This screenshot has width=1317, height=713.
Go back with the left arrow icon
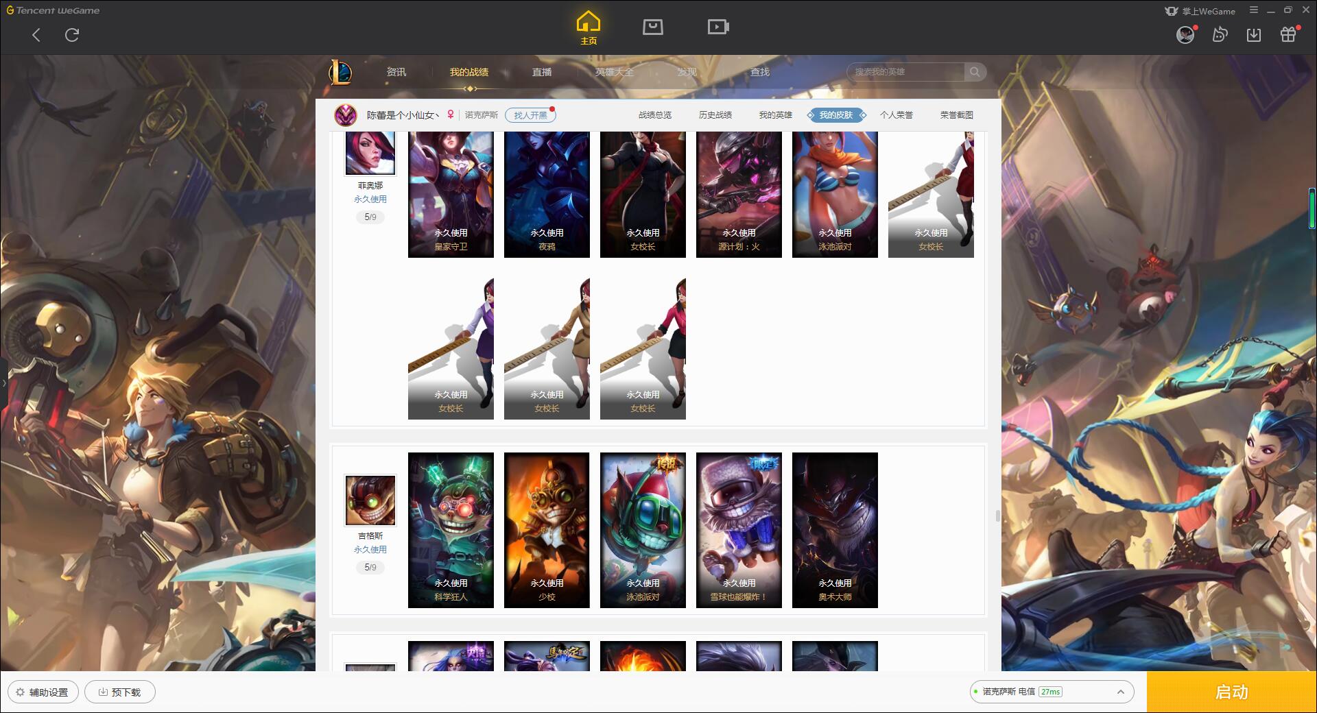(x=36, y=35)
